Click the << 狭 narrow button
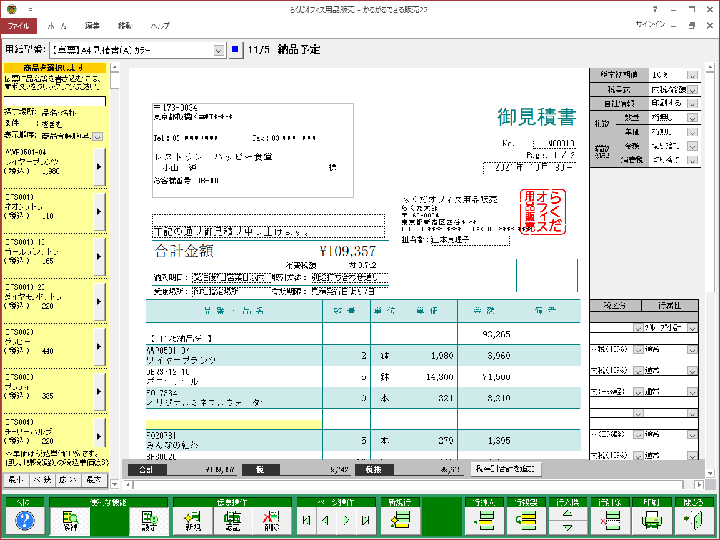Screen dimensions: 720x540 [42, 480]
